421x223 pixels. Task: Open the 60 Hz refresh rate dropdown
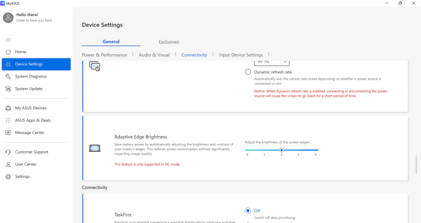click(271, 63)
